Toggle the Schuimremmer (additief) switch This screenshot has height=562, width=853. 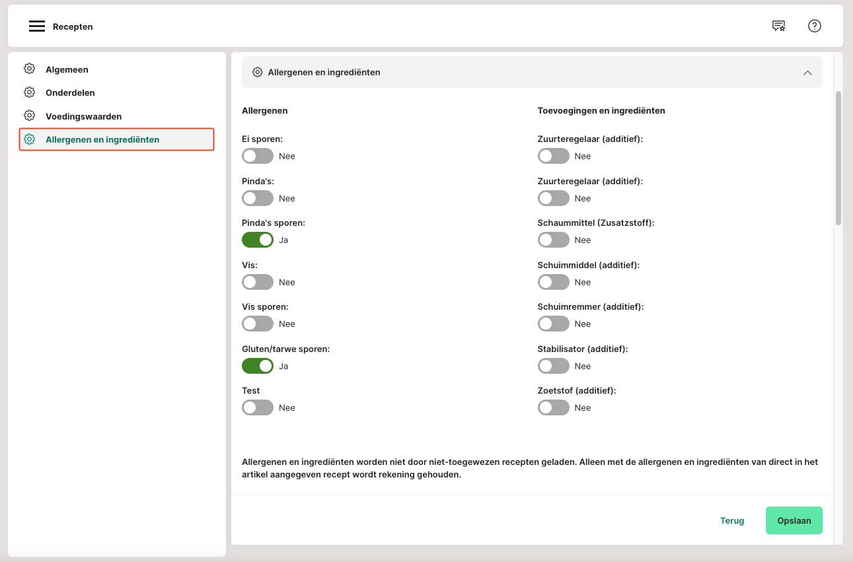[x=554, y=324]
